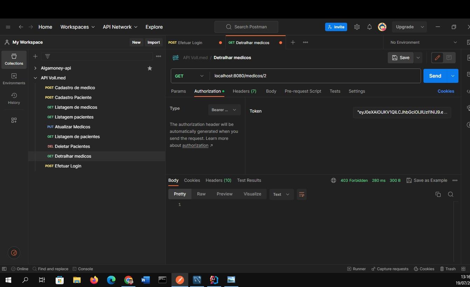
Task: Open the authorization learn more link
Action: (x=197, y=145)
